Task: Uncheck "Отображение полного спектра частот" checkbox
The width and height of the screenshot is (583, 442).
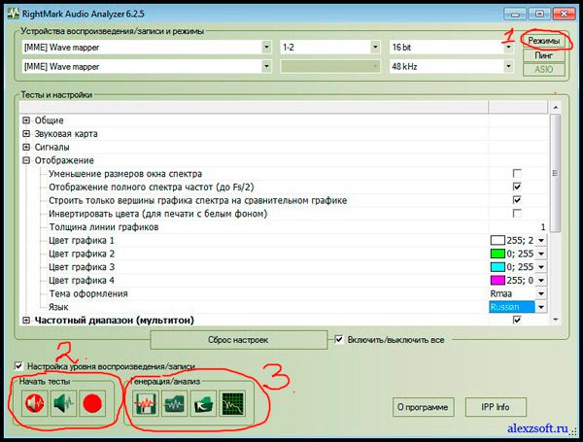Action: 517,187
